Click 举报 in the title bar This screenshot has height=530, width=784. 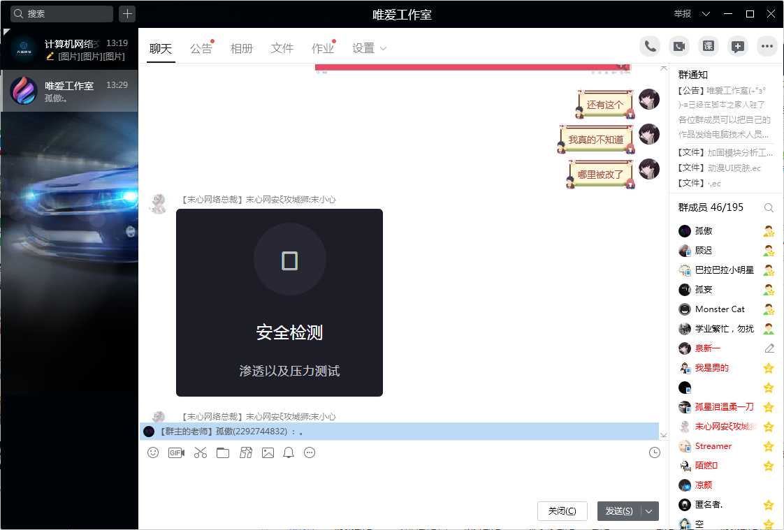click(682, 14)
